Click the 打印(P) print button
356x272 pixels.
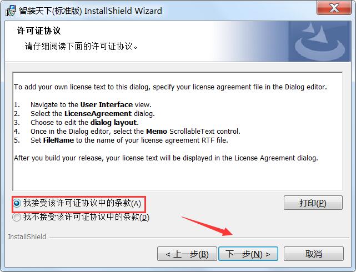[313, 203]
